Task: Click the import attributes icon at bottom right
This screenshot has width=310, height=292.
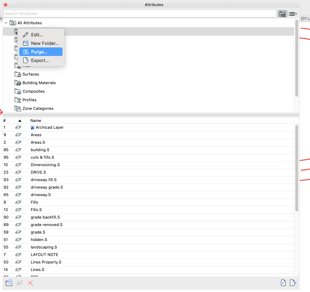Action: (x=282, y=283)
